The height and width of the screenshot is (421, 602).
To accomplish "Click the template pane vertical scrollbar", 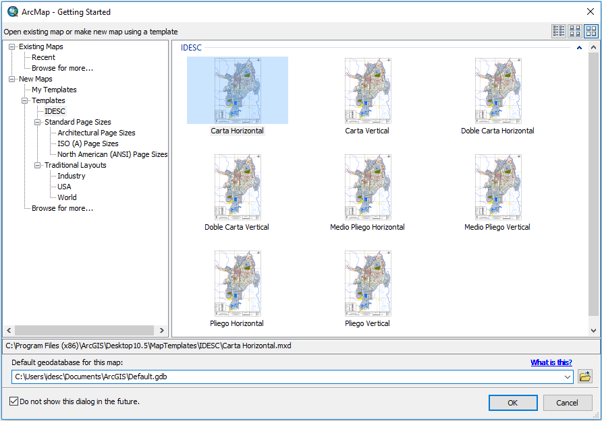I will 593,189.
